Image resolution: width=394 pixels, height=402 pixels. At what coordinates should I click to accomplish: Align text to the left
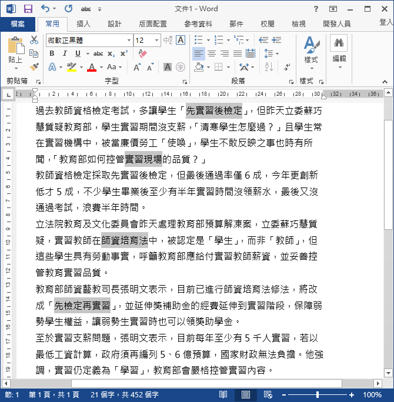tap(199, 53)
